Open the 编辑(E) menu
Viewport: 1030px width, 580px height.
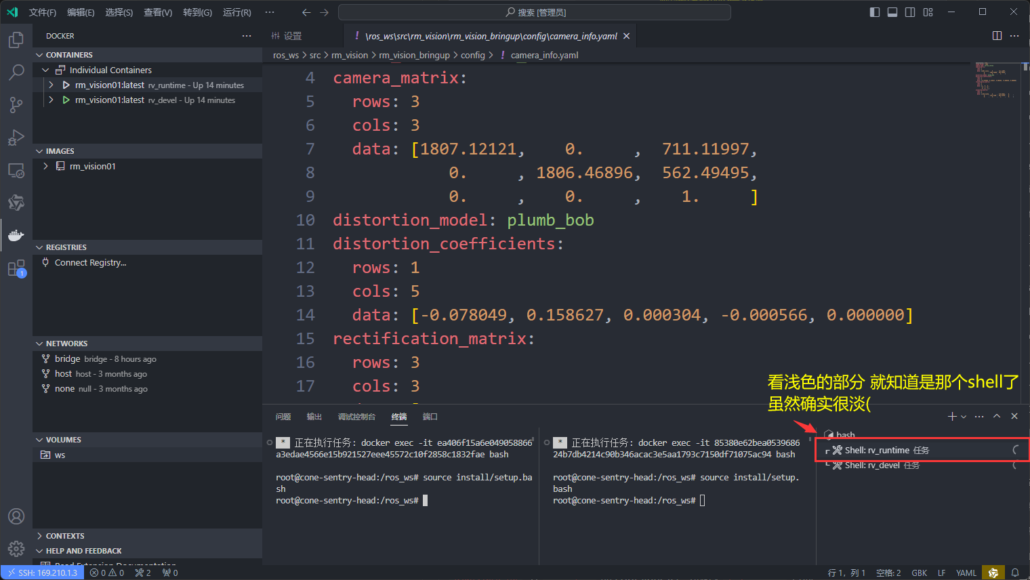[81, 12]
